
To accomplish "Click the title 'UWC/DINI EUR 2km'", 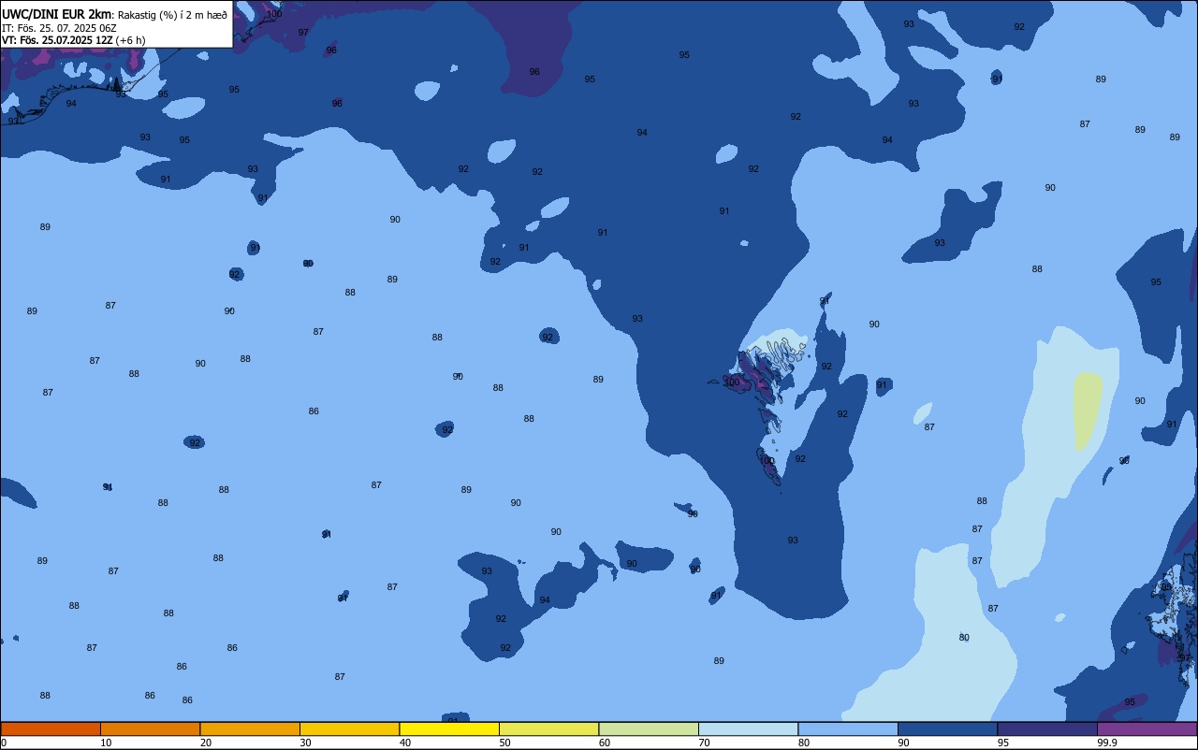I will coord(56,14).
